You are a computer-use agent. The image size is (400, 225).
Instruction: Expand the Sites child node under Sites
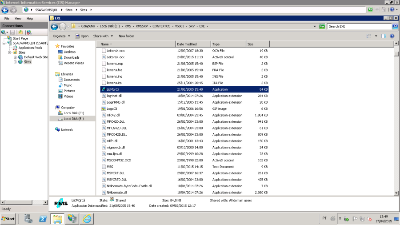(15, 62)
